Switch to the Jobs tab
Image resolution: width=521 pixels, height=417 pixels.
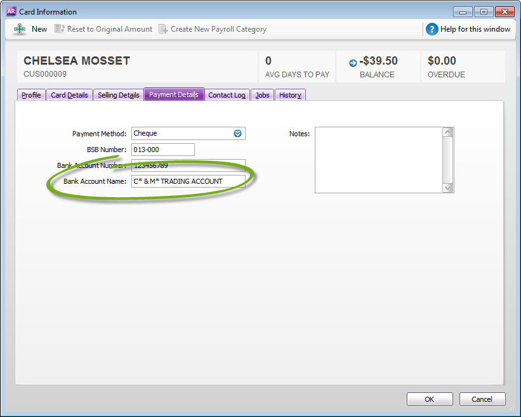point(263,95)
